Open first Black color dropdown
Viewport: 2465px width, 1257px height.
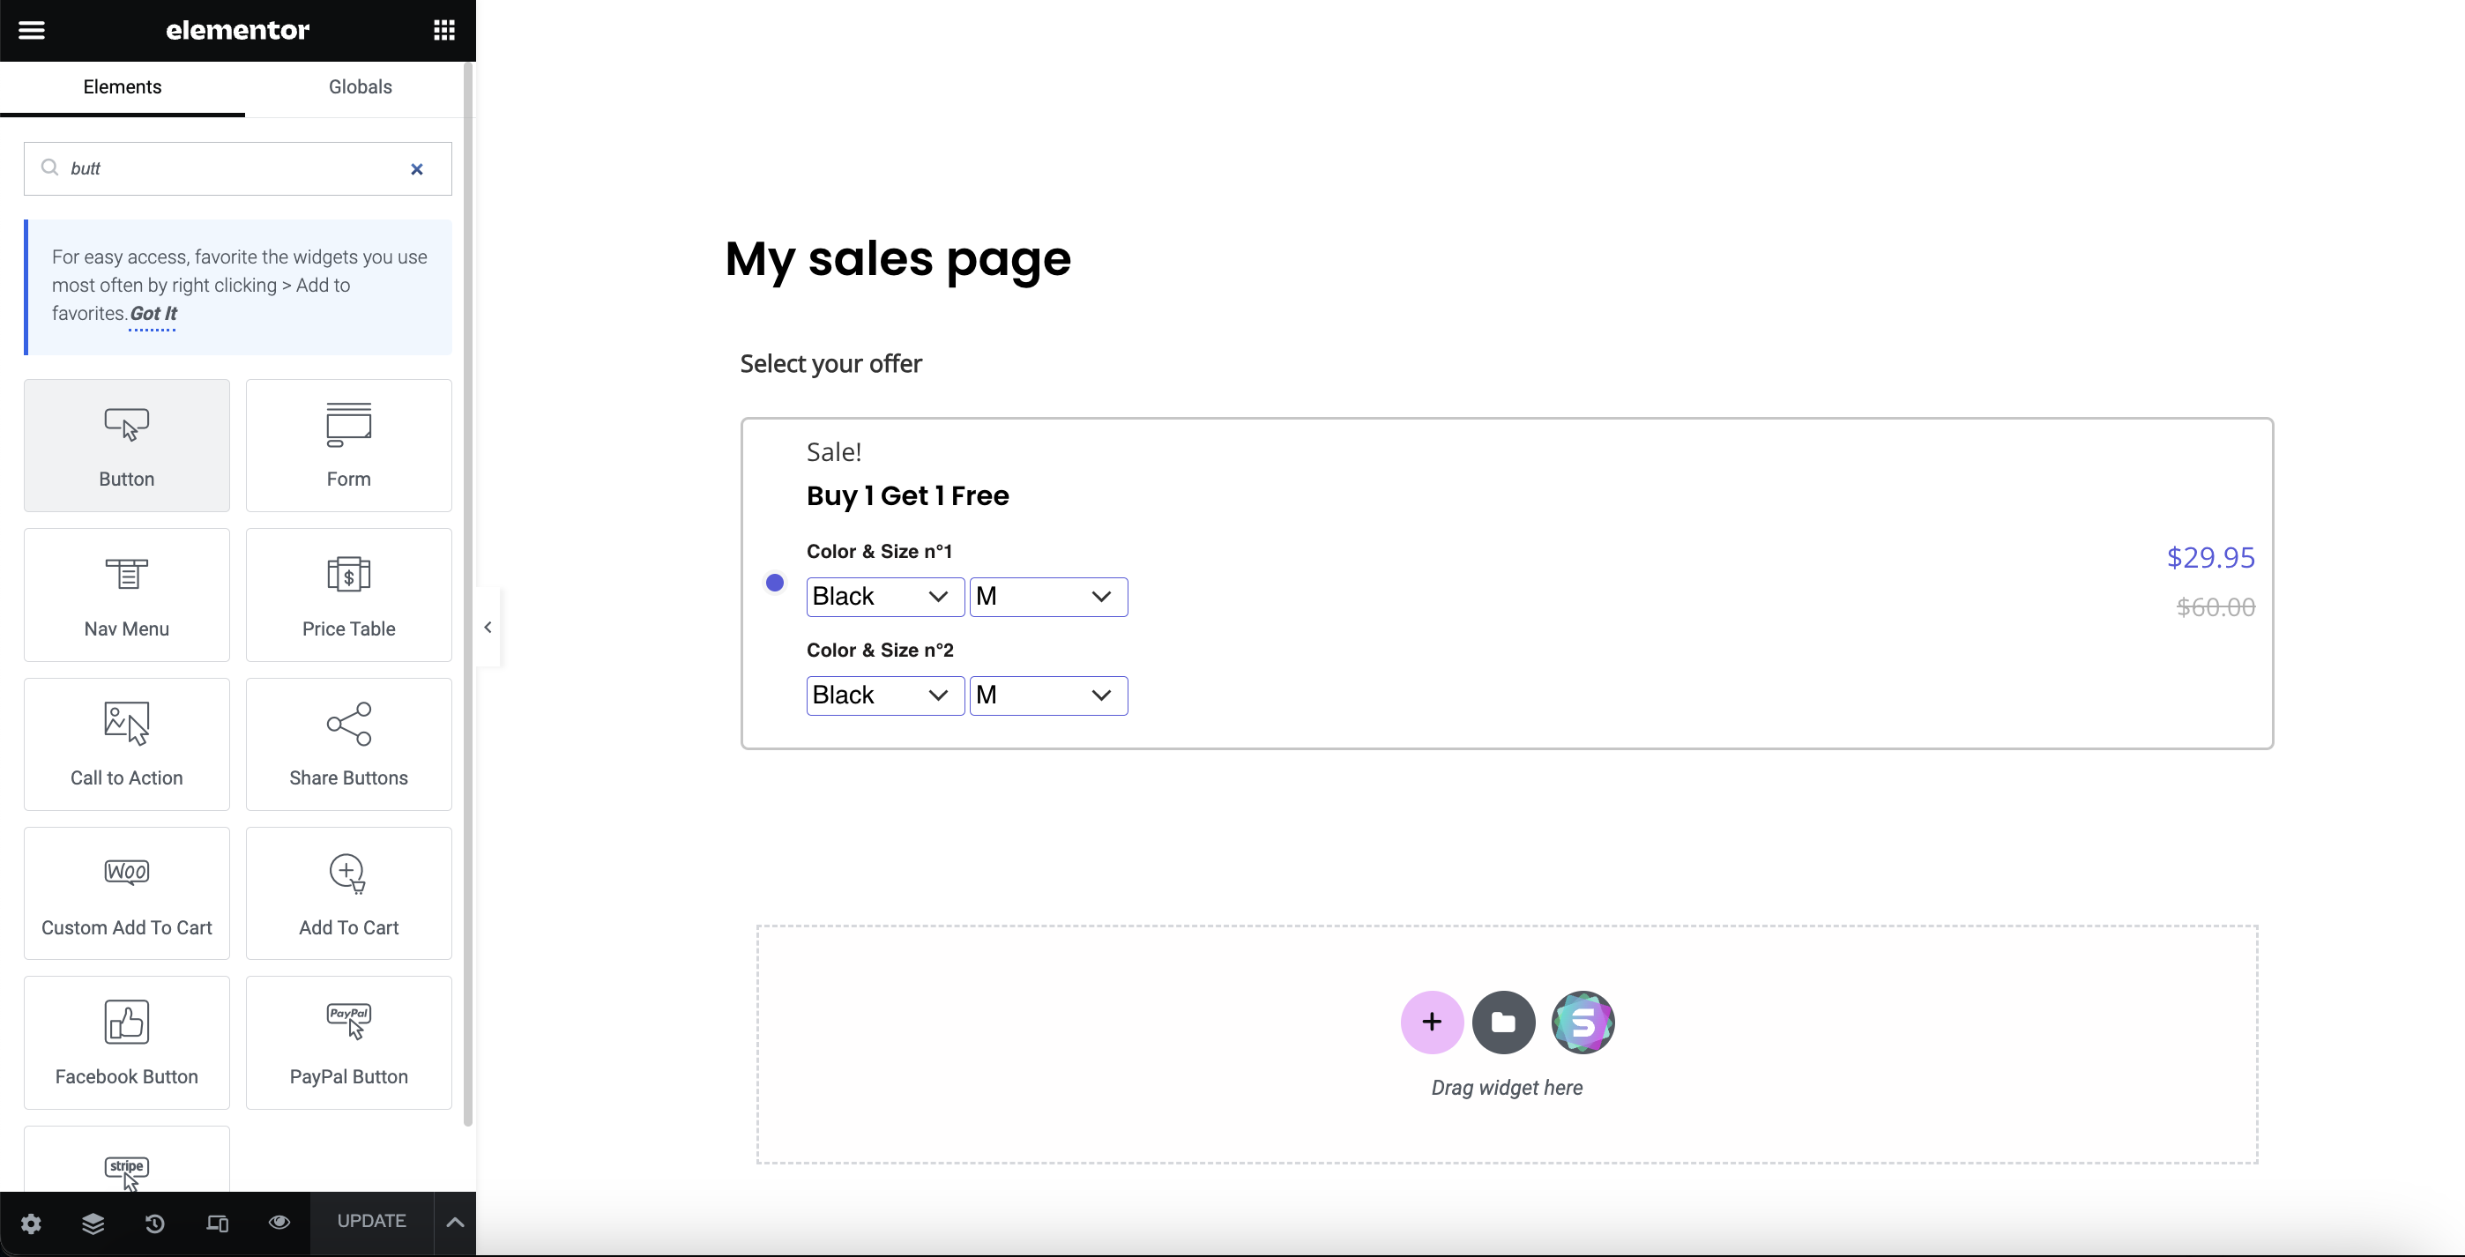(884, 597)
